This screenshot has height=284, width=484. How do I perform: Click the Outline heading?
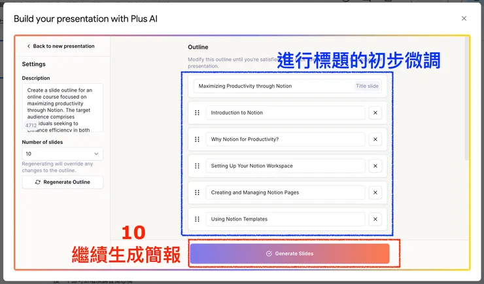198,47
